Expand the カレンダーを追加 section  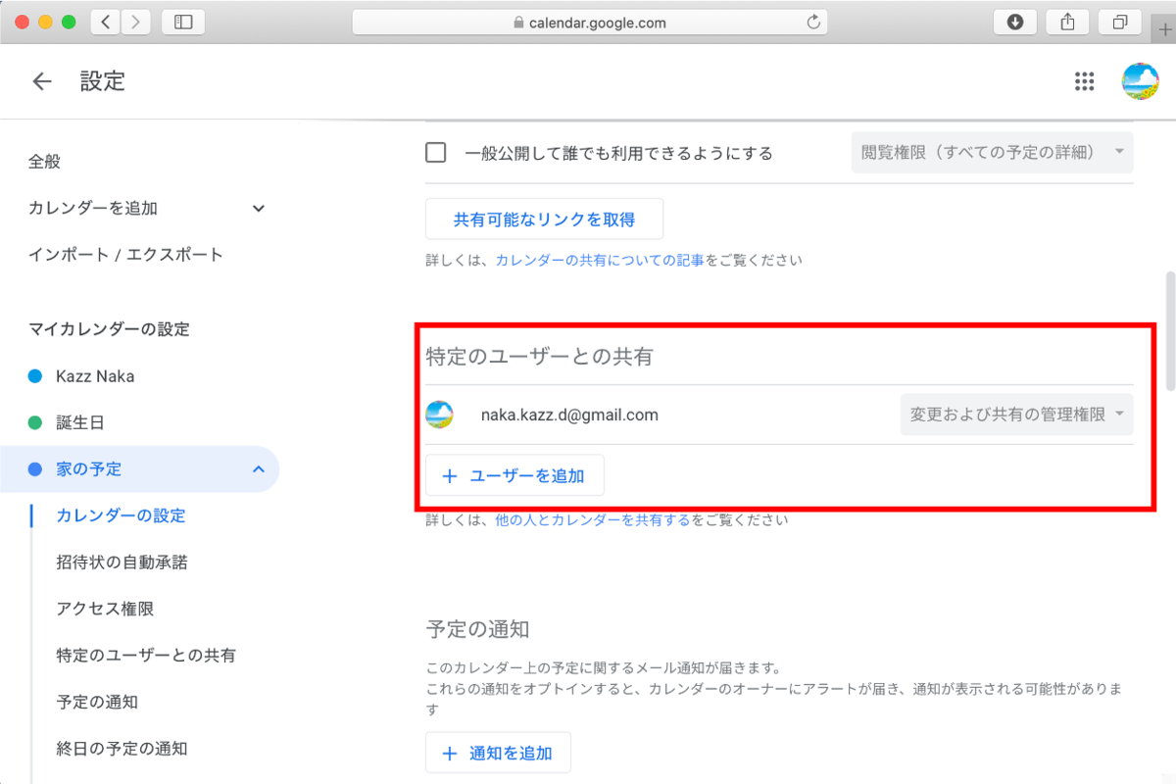click(x=258, y=208)
